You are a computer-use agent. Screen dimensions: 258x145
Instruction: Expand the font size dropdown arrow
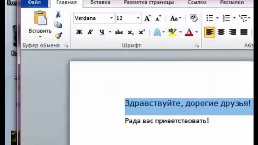(138, 18)
